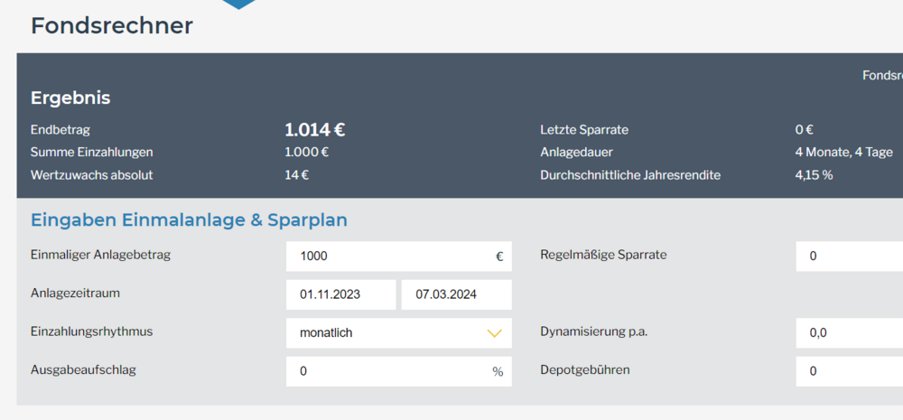Screen dimensions: 903x420
Task: Select the start date 01.11.2023 field
Action: 341,294
